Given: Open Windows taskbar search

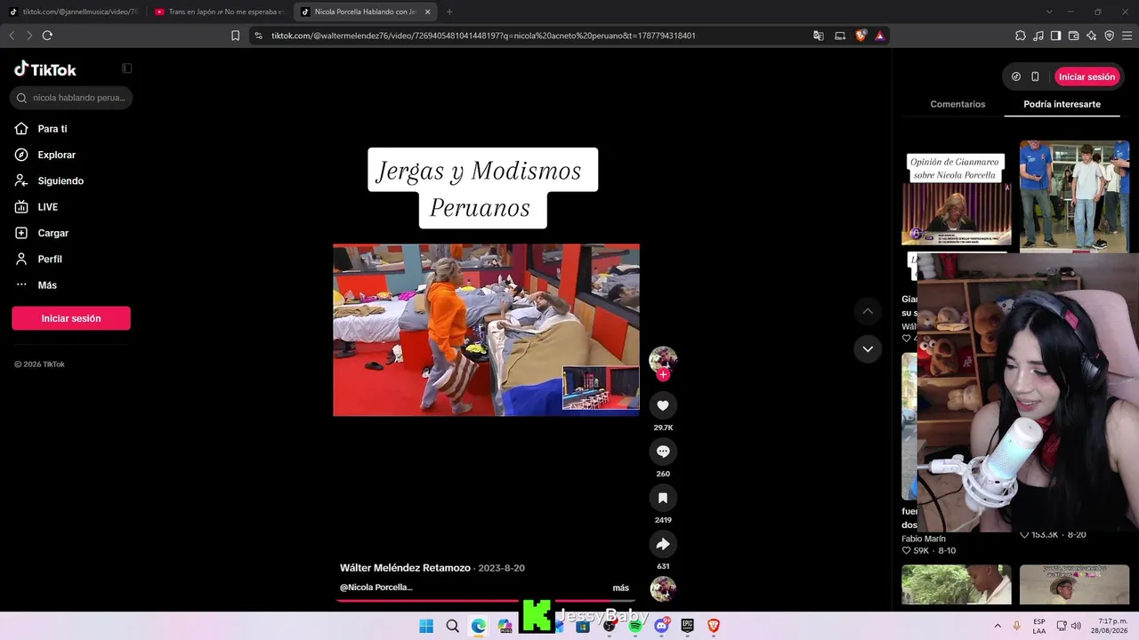Looking at the screenshot, I should pyautogui.click(x=452, y=626).
